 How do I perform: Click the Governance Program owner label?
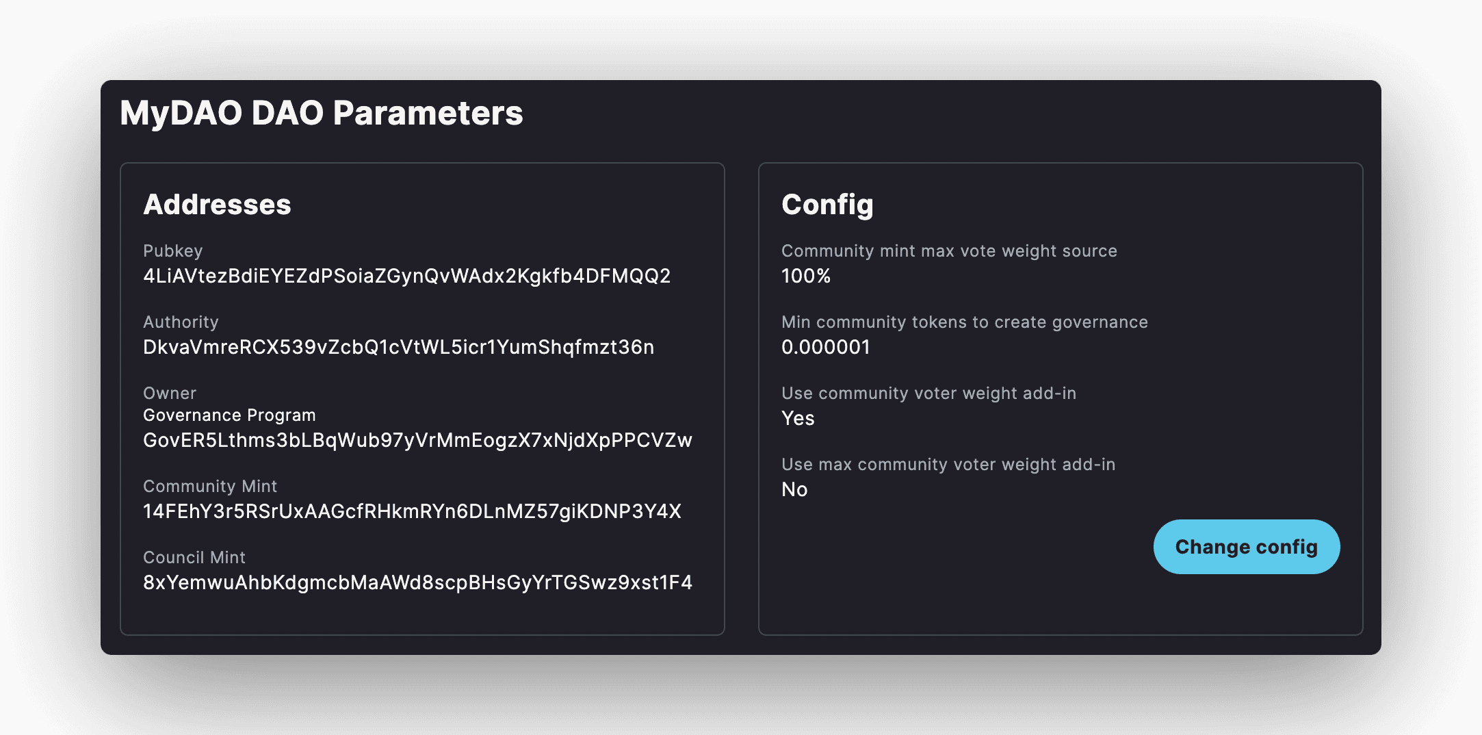tap(229, 415)
